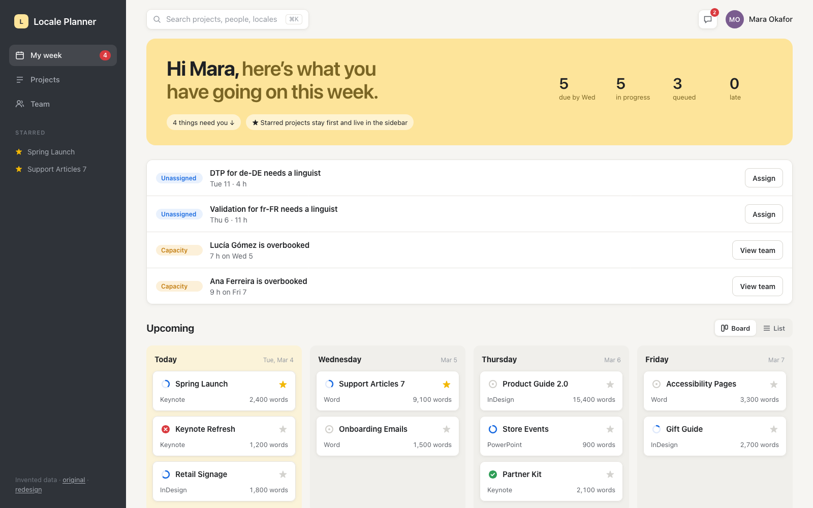Click the starred projects tip chip
This screenshot has width=813, height=508.
[x=330, y=122]
